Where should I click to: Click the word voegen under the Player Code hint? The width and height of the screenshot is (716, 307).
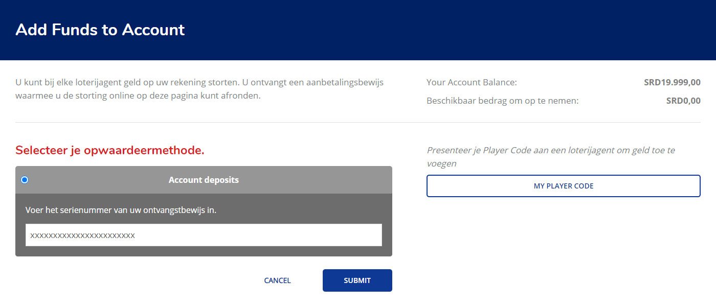[441, 163]
